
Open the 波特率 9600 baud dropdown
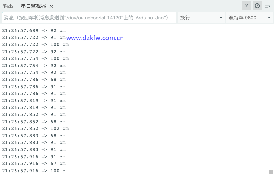click(x=249, y=18)
